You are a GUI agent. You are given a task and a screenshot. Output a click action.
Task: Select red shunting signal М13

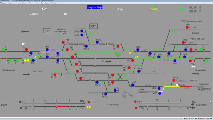pyautogui.click(x=55, y=75)
